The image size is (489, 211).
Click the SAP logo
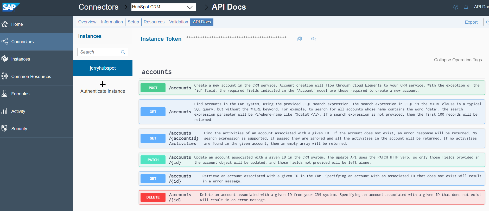pos(11,7)
